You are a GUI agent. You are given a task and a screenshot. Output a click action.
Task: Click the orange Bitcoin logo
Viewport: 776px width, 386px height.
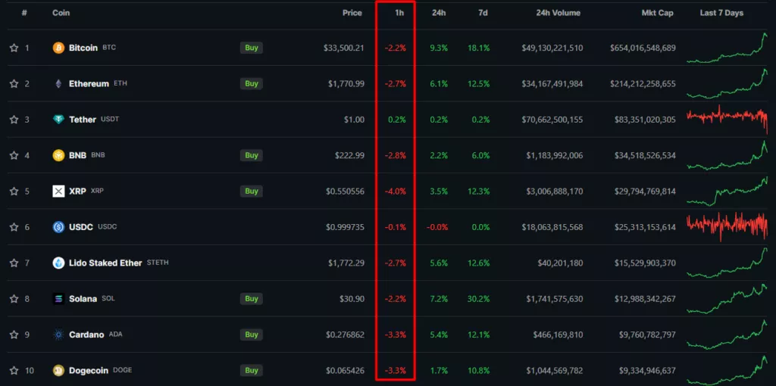58,48
